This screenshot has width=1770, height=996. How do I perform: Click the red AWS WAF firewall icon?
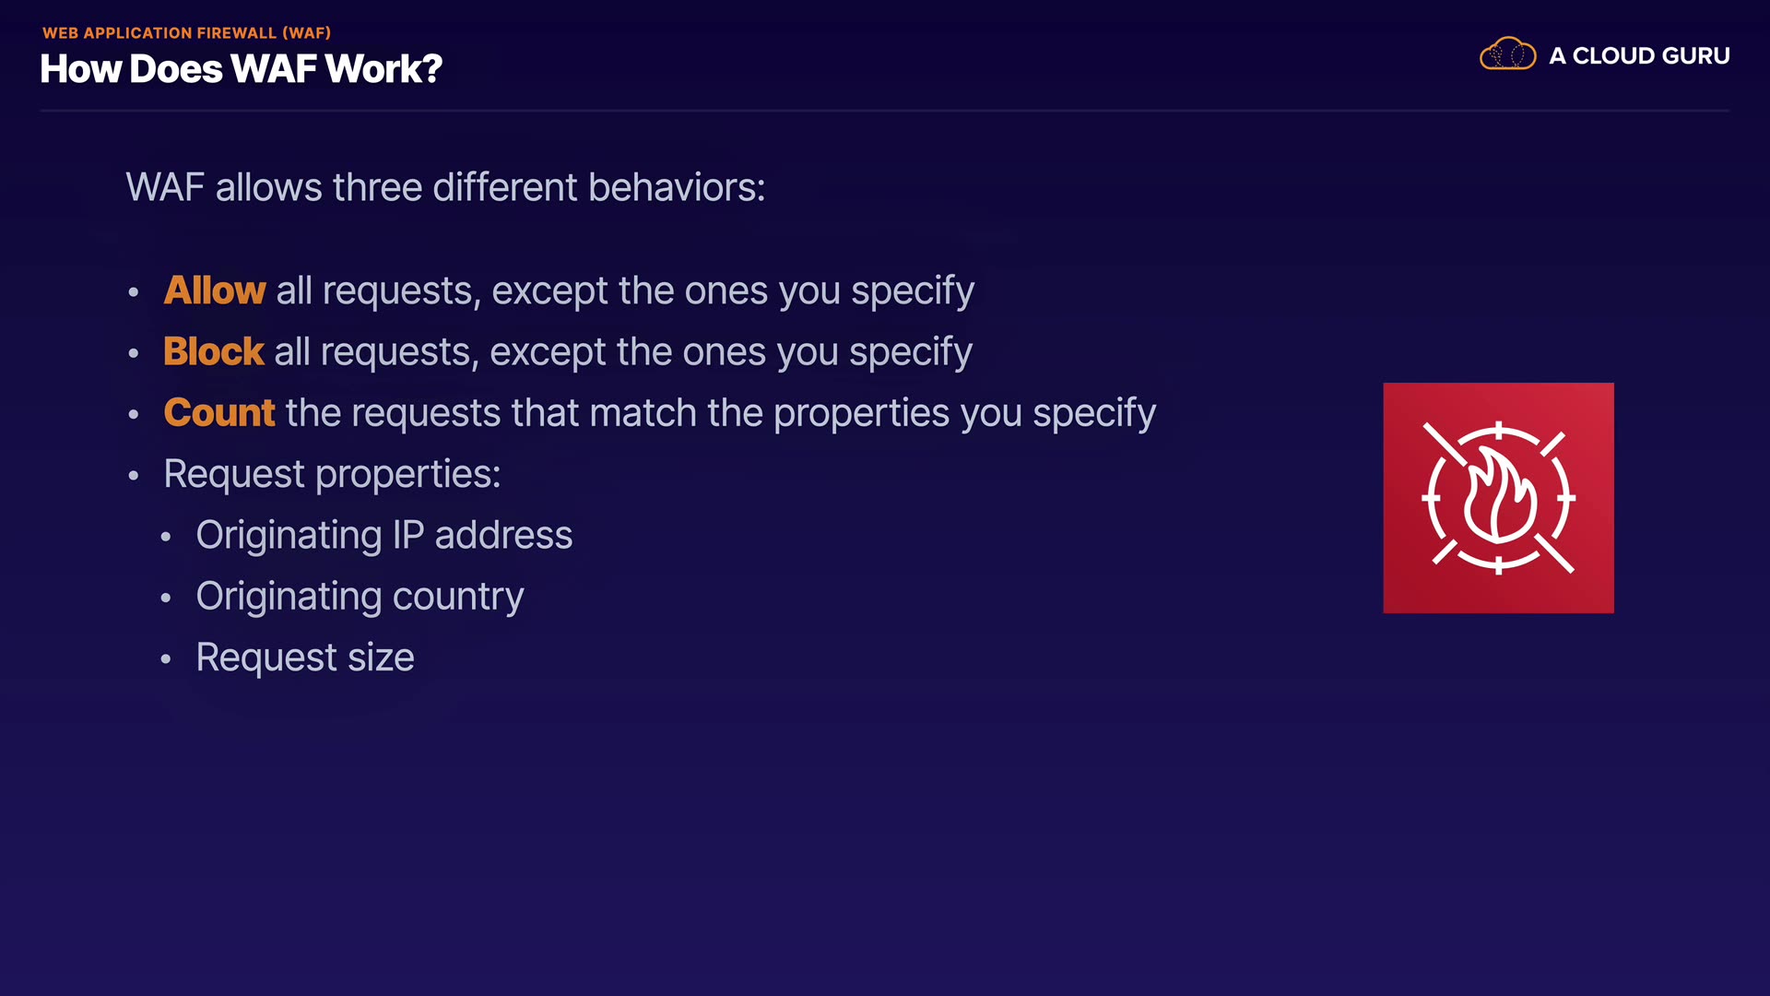point(1498,498)
